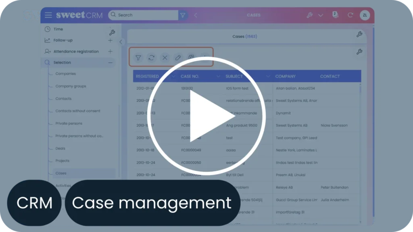The image size is (413, 232).
Task: Click the table wrench icon above the grid
Action: point(359,52)
